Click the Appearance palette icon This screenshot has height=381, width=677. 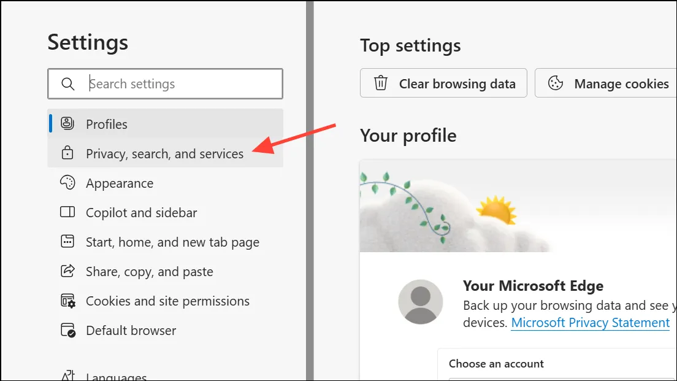click(x=67, y=182)
